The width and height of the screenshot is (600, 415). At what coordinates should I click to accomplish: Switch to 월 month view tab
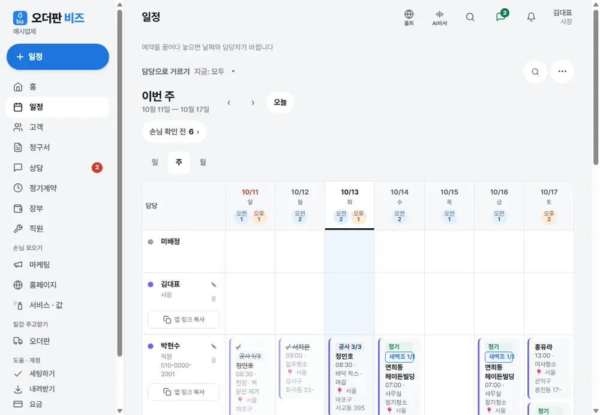coord(203,163)
